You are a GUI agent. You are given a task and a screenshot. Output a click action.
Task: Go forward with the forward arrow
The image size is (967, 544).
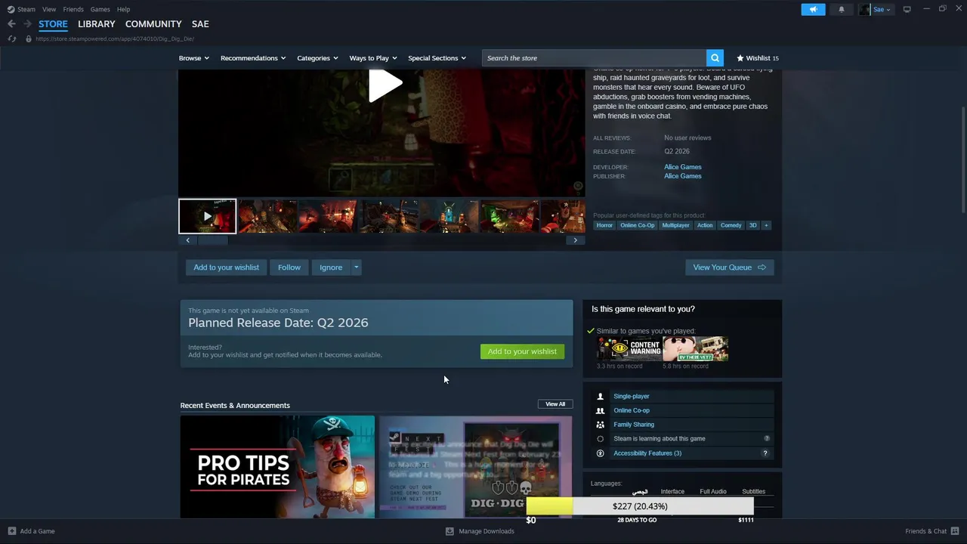coord(28,24)
